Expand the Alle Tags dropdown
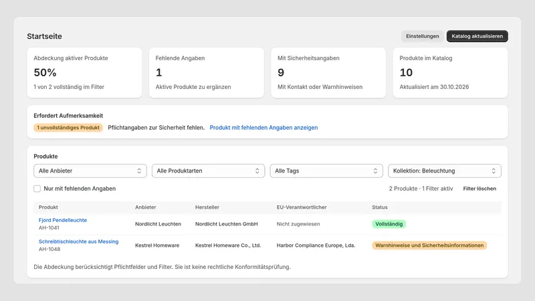This screenshot has width=535, height=301. [326, 171]
